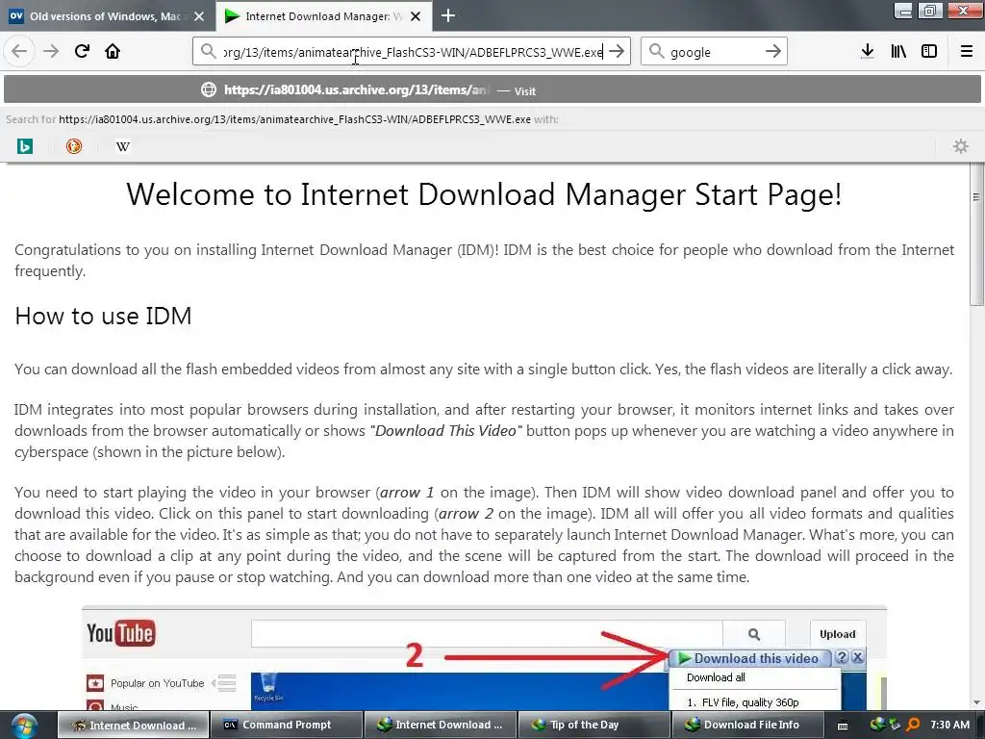Select the Internet Download Manager tab
The image size is (985, 739).
coord(323,16)
